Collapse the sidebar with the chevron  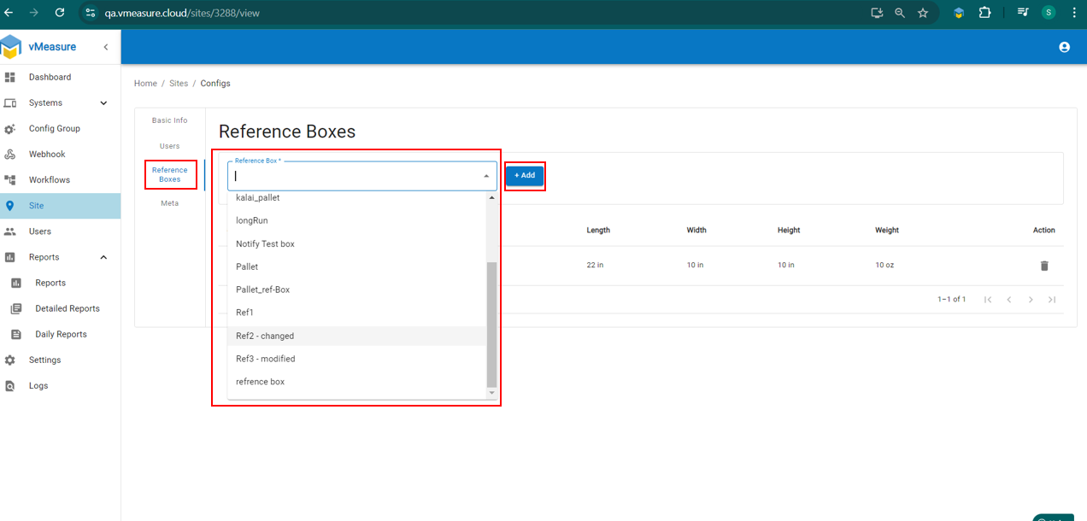(x=106, y=47)
